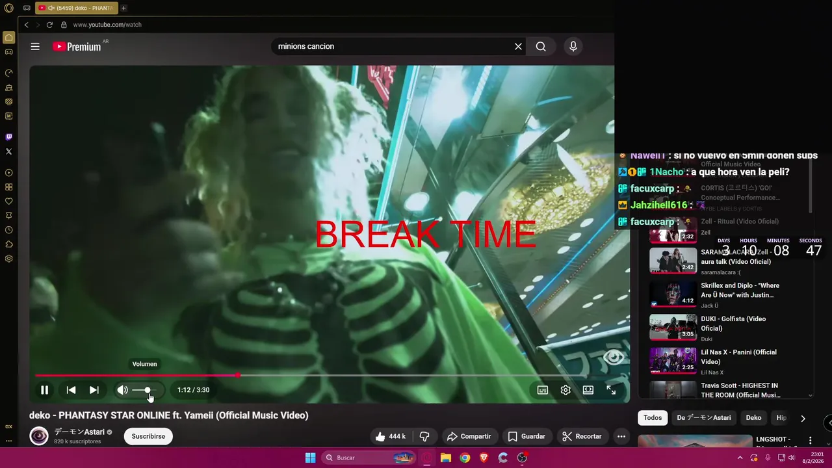This screenshot has width=832, height=468.
Task: Open sidebar player play-circle icon
Action: pos(9,173)
